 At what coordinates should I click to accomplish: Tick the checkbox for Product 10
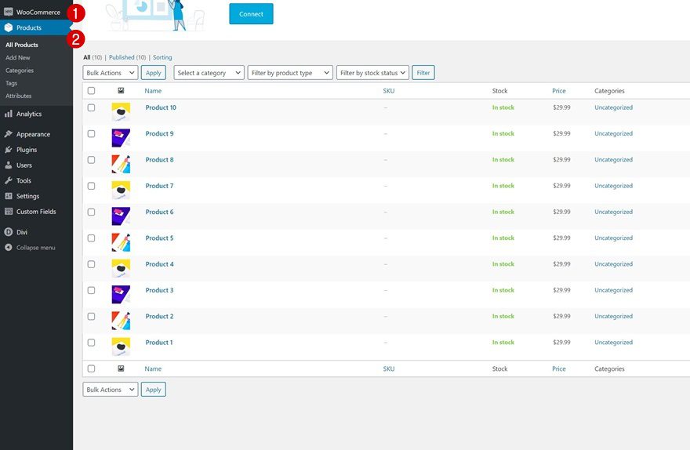tap(91, 107)
